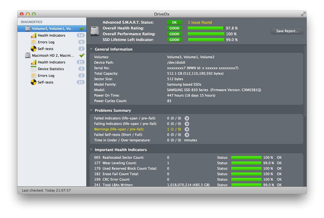Toggle the checkmark next to Macintosh HD 2

[x=82, y=55]
